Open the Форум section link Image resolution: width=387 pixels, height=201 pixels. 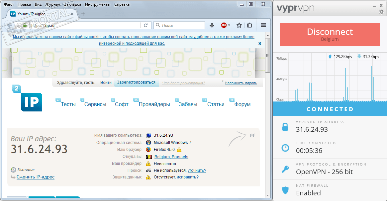point(242,104)
